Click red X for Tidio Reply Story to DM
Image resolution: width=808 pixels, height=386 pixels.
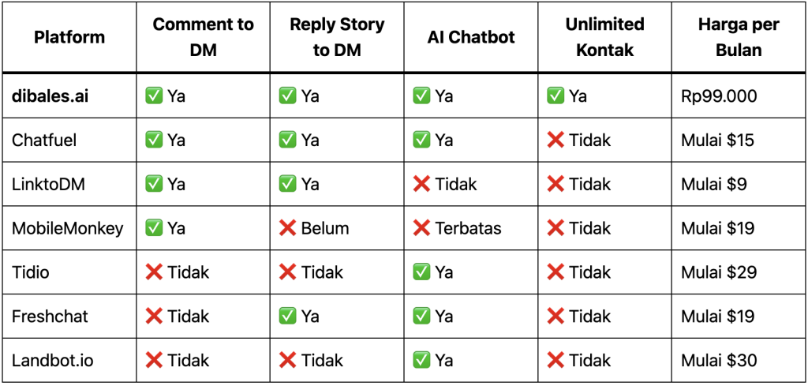pos(287,272)
